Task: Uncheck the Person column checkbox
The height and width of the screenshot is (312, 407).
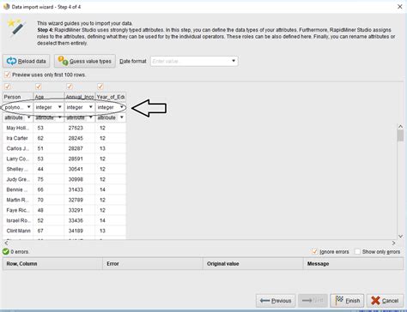Action: click(7, 87)
